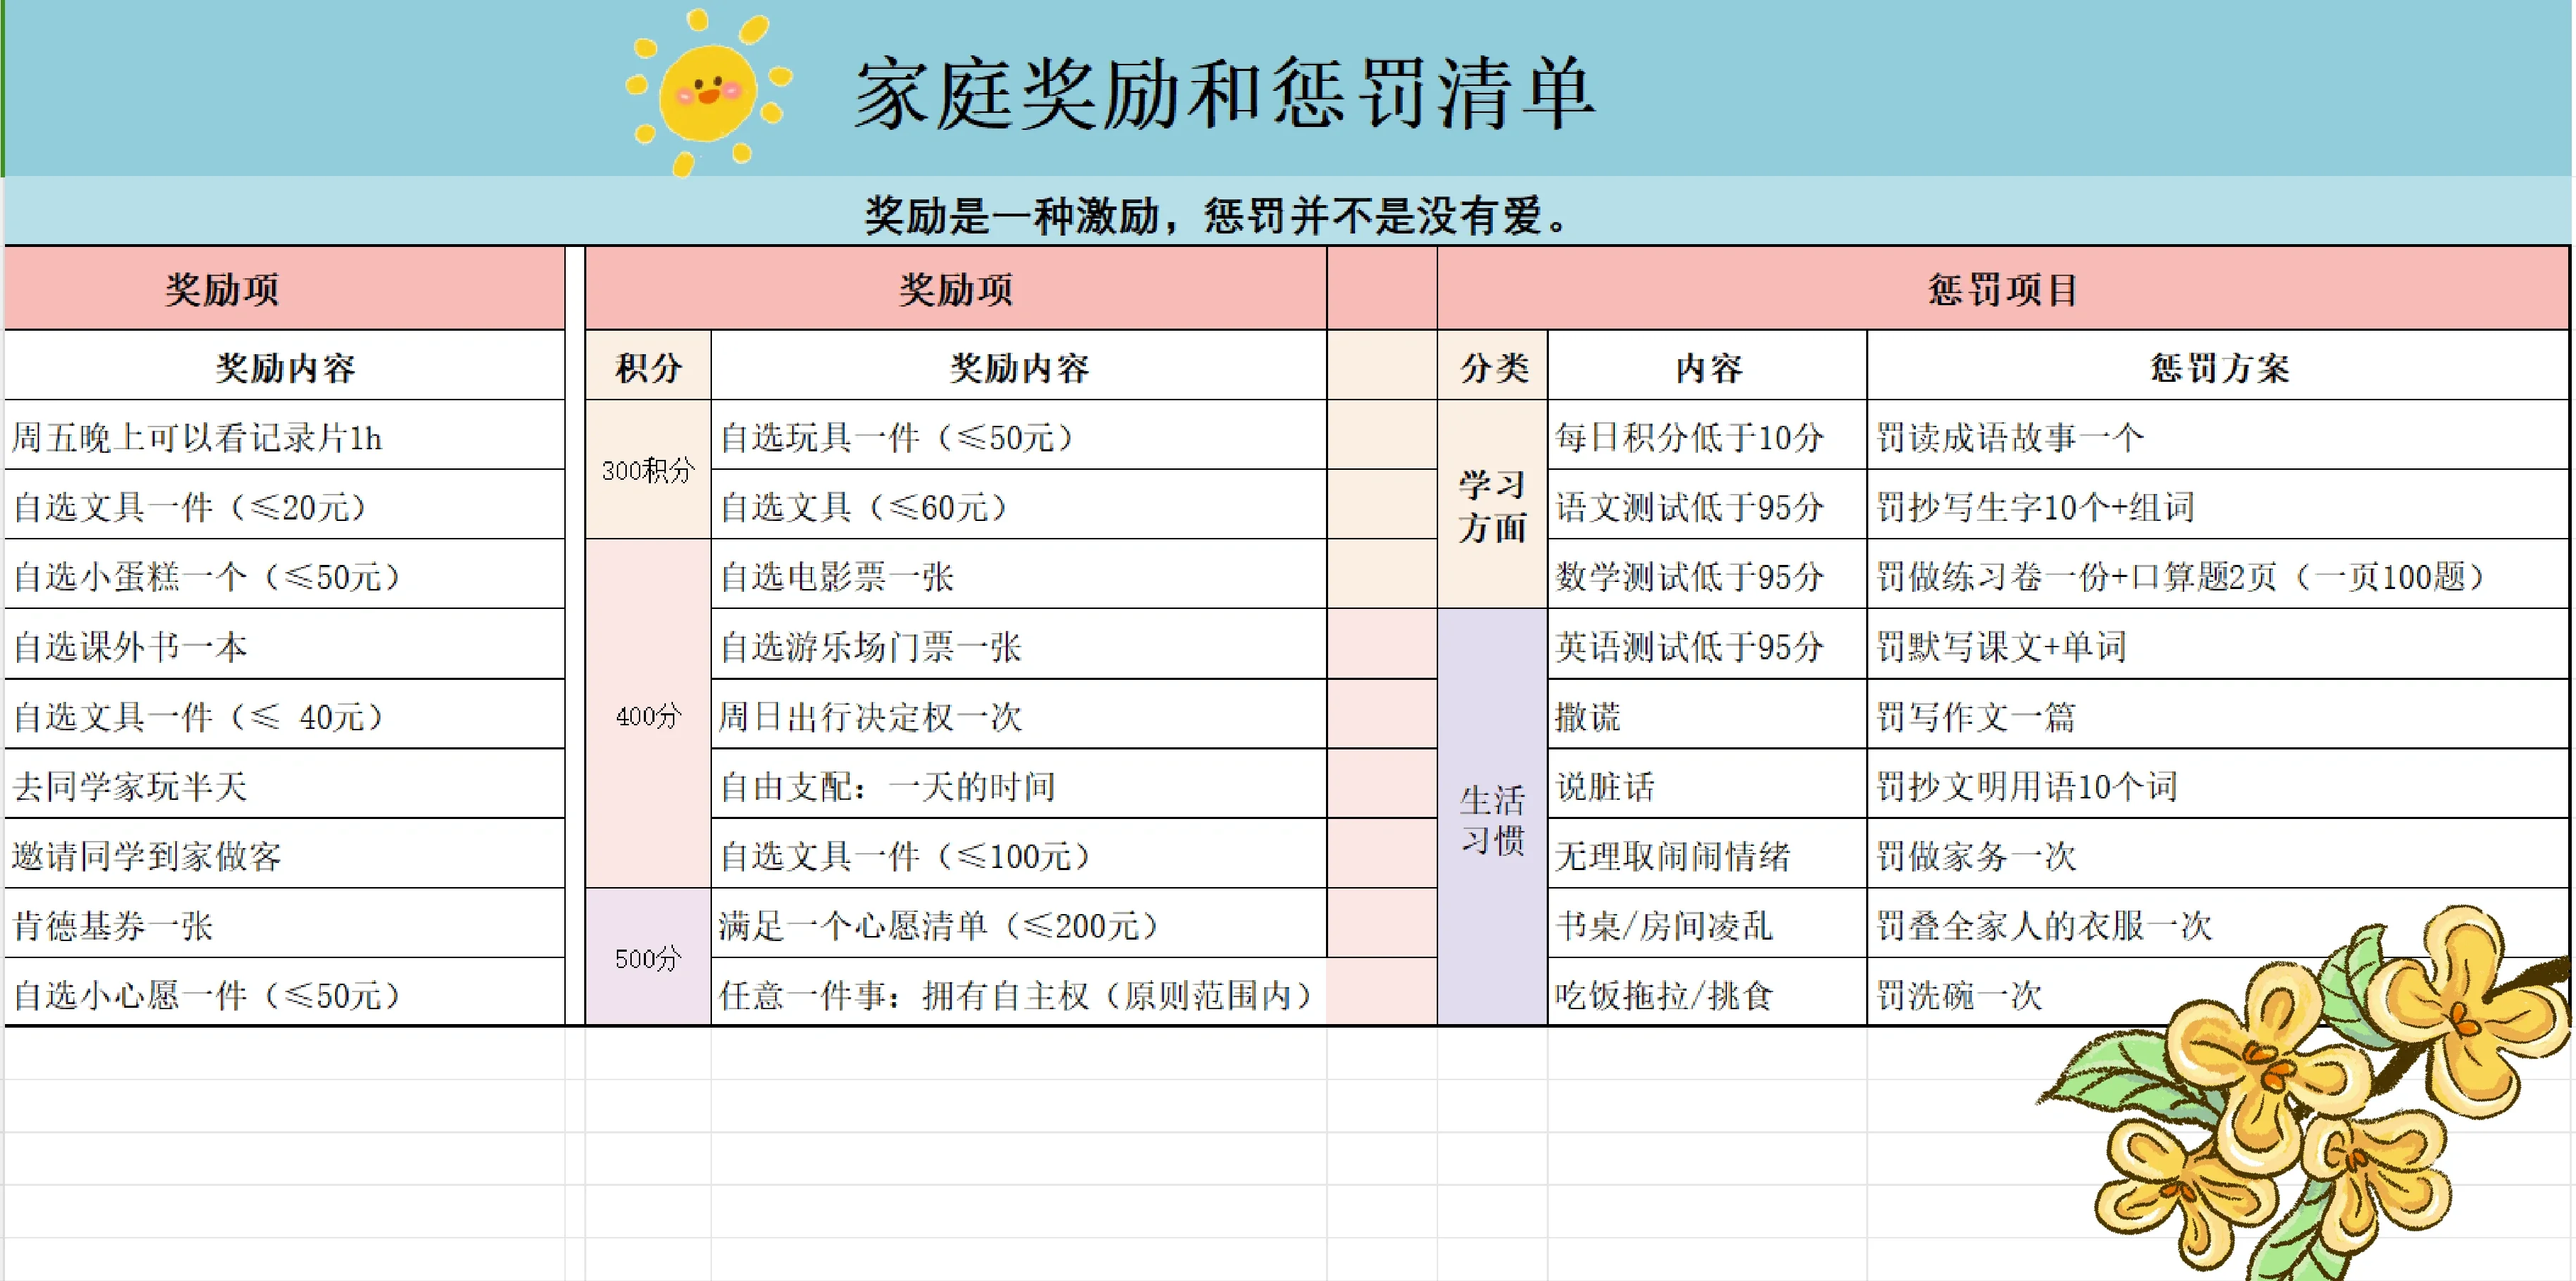Select cell 周日出行决定权一次
This screenshot has width=2576, height=1281.
(1019, 715)
